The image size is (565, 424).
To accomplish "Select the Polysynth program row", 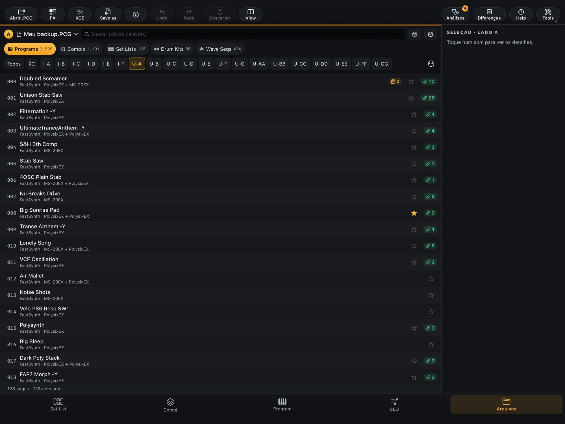I will 220,328.
